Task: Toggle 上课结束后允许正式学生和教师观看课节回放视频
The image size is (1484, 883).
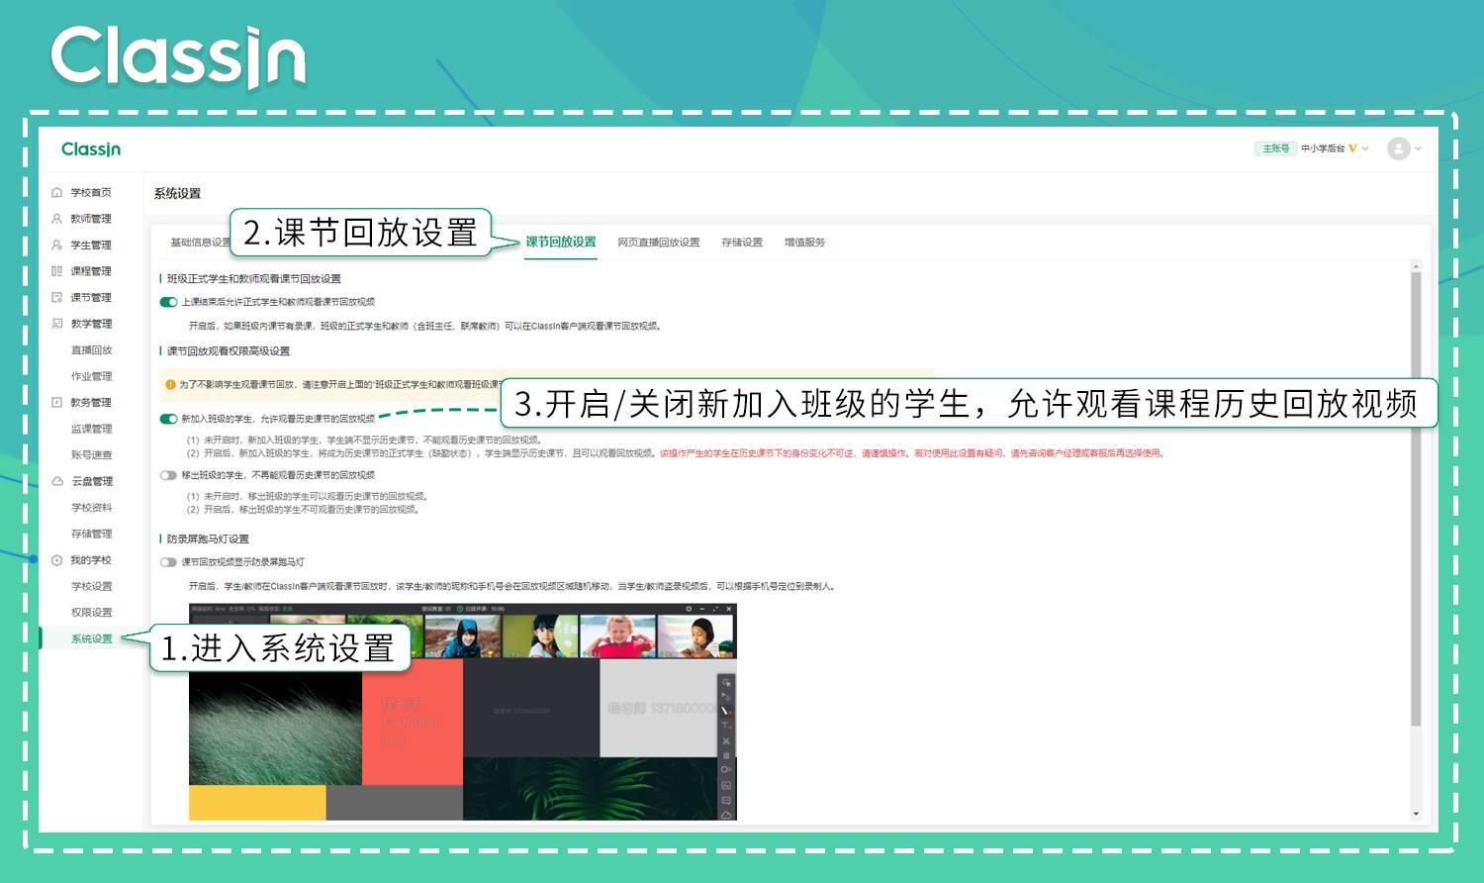Action: (168, 302)
